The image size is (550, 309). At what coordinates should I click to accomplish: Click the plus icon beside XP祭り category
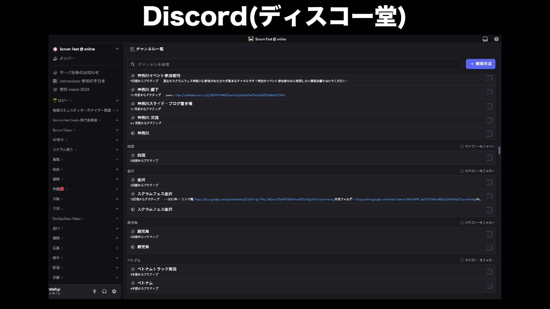coord(117,140)
